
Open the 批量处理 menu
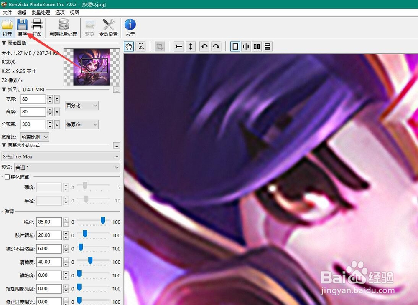41,13
